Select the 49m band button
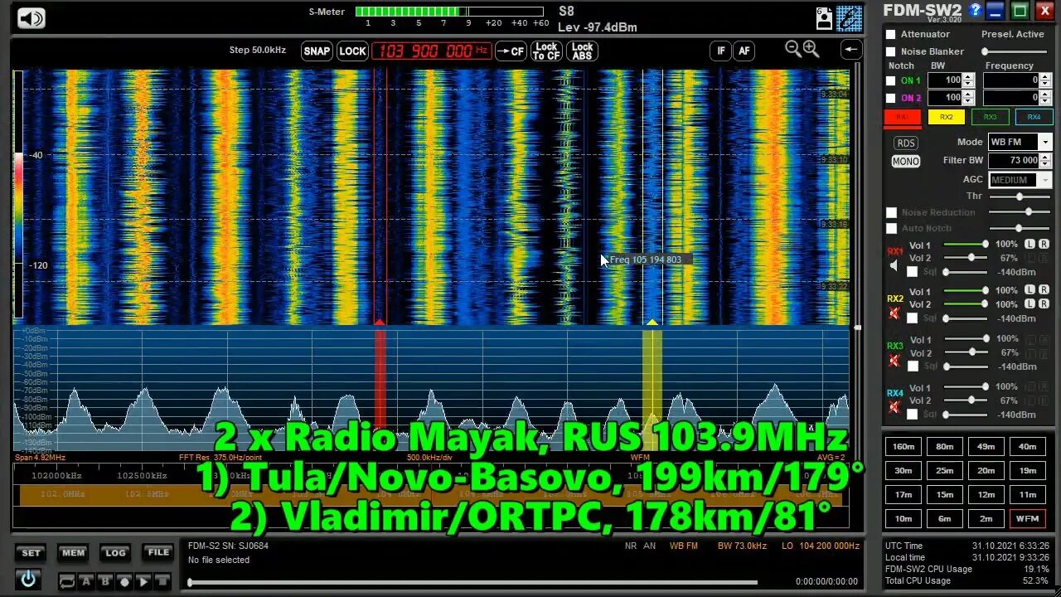The width and height of the screenshot is (1061, 597). tap(986, 447)
